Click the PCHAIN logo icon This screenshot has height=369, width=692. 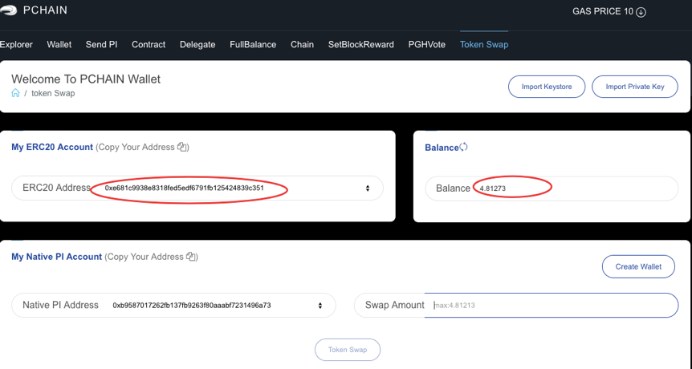(x=8, y=10)
